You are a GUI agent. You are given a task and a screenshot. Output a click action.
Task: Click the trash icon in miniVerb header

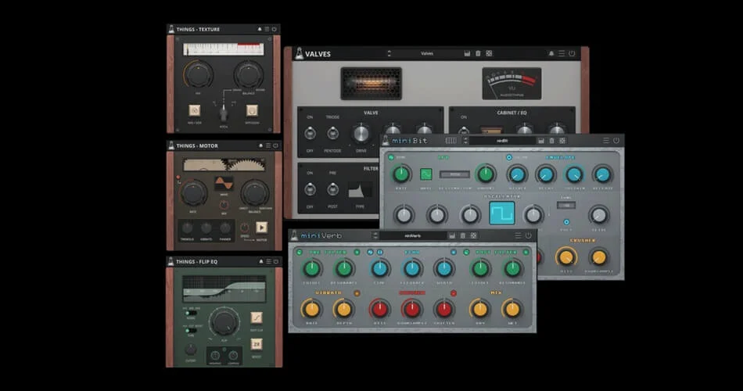[463, 235]
